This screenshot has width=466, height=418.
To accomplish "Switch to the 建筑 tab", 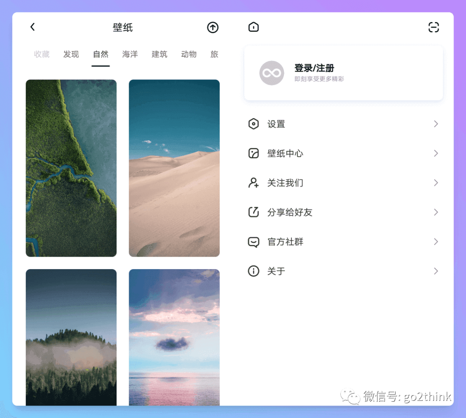I will click(159, 54).
